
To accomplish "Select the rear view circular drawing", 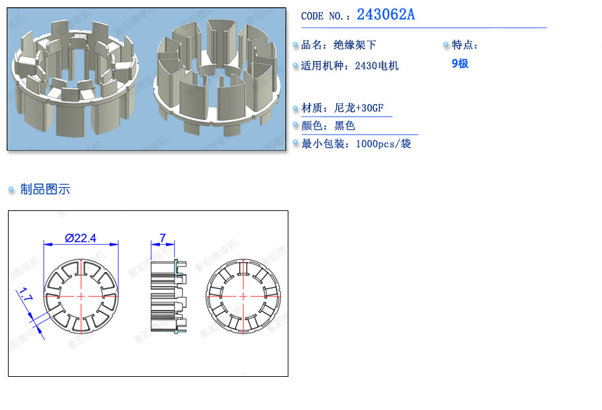I will tap(243, 297).
